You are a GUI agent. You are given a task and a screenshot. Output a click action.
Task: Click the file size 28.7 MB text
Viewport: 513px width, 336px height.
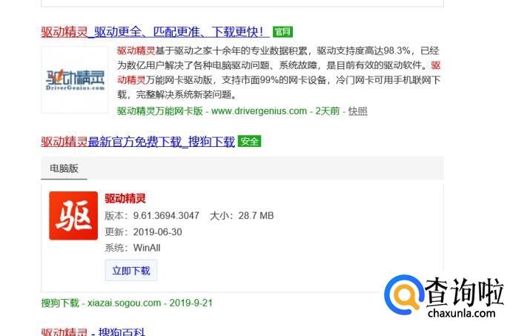tap(256, 216)
